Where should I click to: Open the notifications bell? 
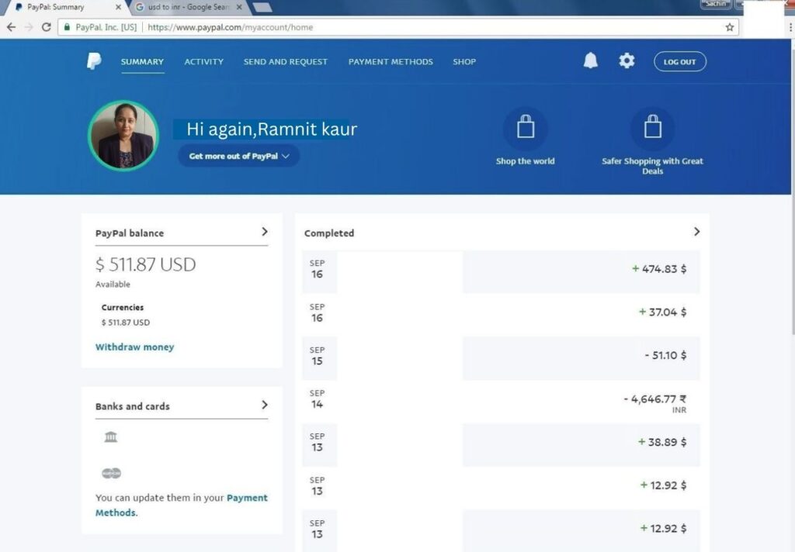point(591,61)
